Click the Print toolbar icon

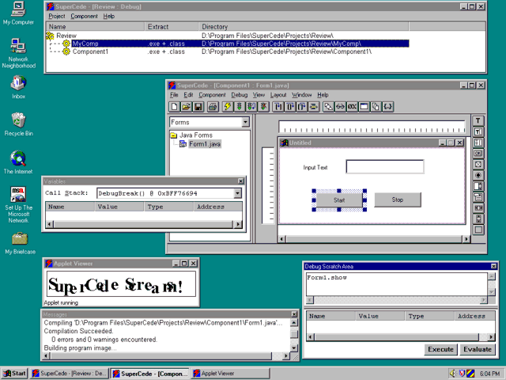coord(213,107)
